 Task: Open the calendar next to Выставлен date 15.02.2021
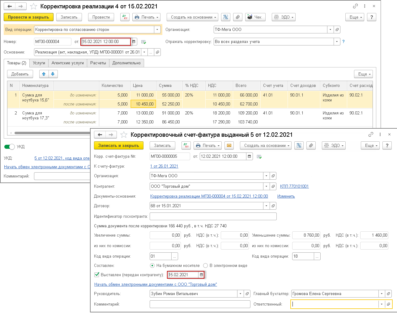coord(201,275)
